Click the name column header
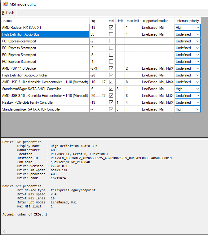Viewport: 208px width, 235px height. coord(45,21)
